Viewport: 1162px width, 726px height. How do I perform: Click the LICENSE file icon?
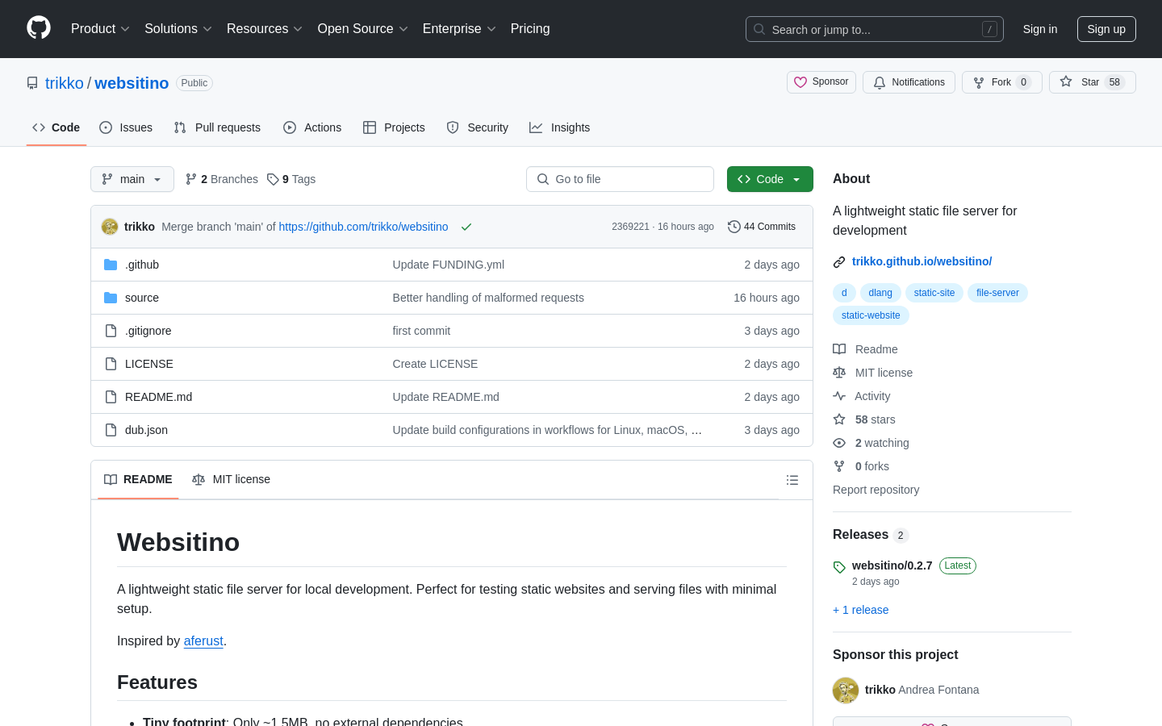coord(111,364)
